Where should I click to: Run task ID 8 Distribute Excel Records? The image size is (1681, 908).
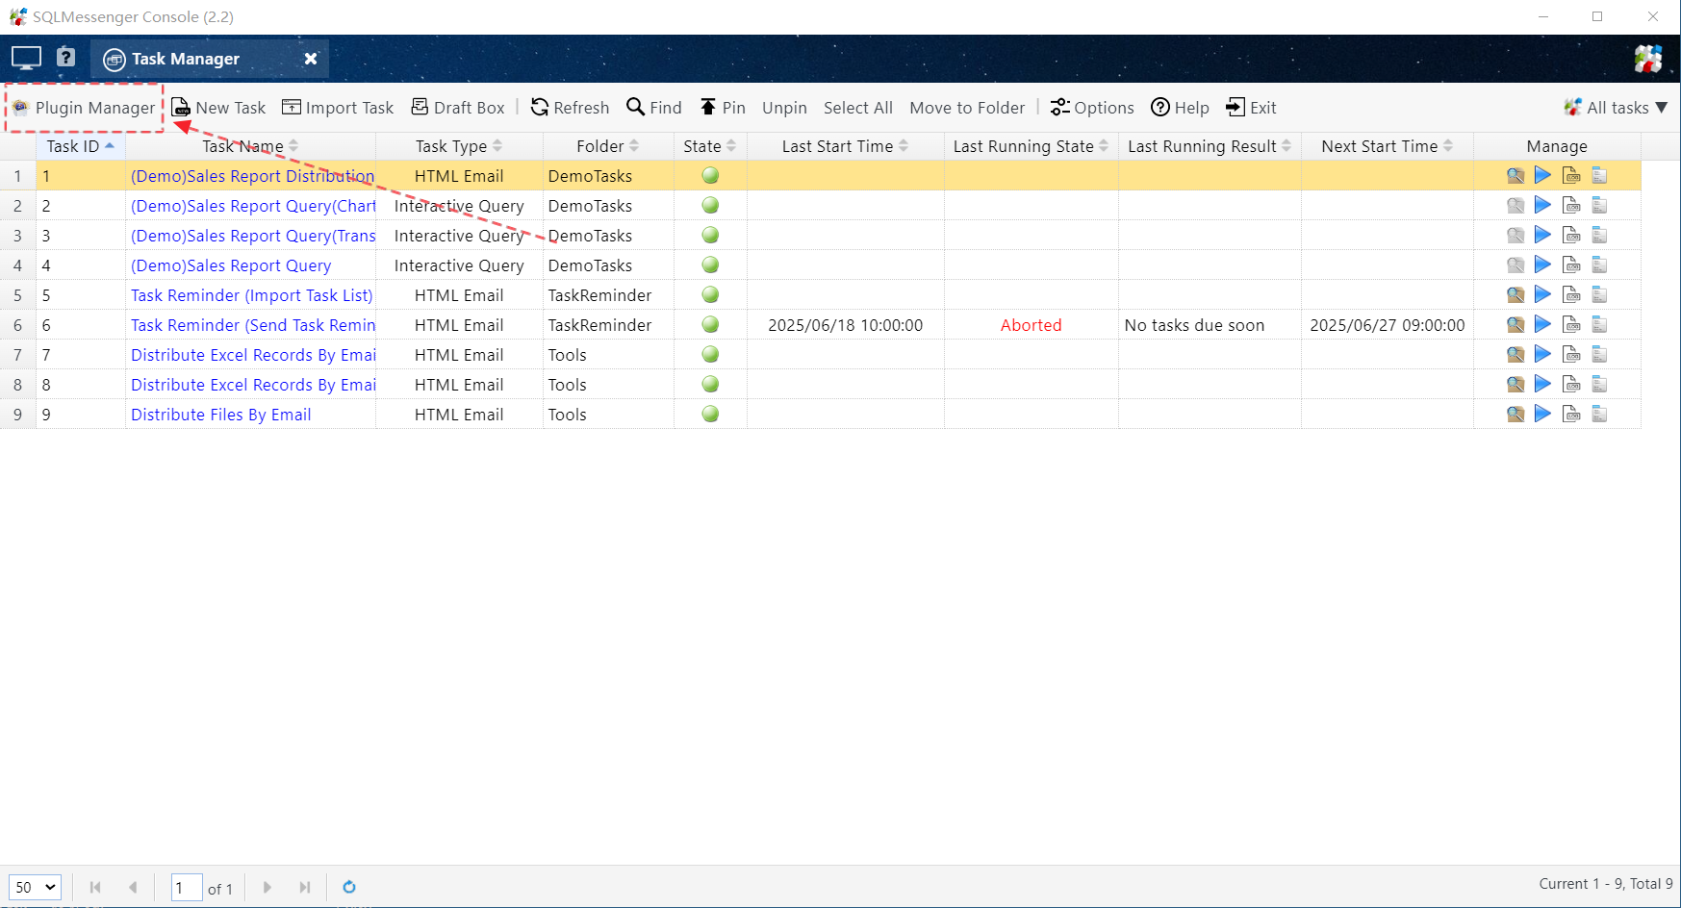pyautogui.click(x=1542, y=384)
